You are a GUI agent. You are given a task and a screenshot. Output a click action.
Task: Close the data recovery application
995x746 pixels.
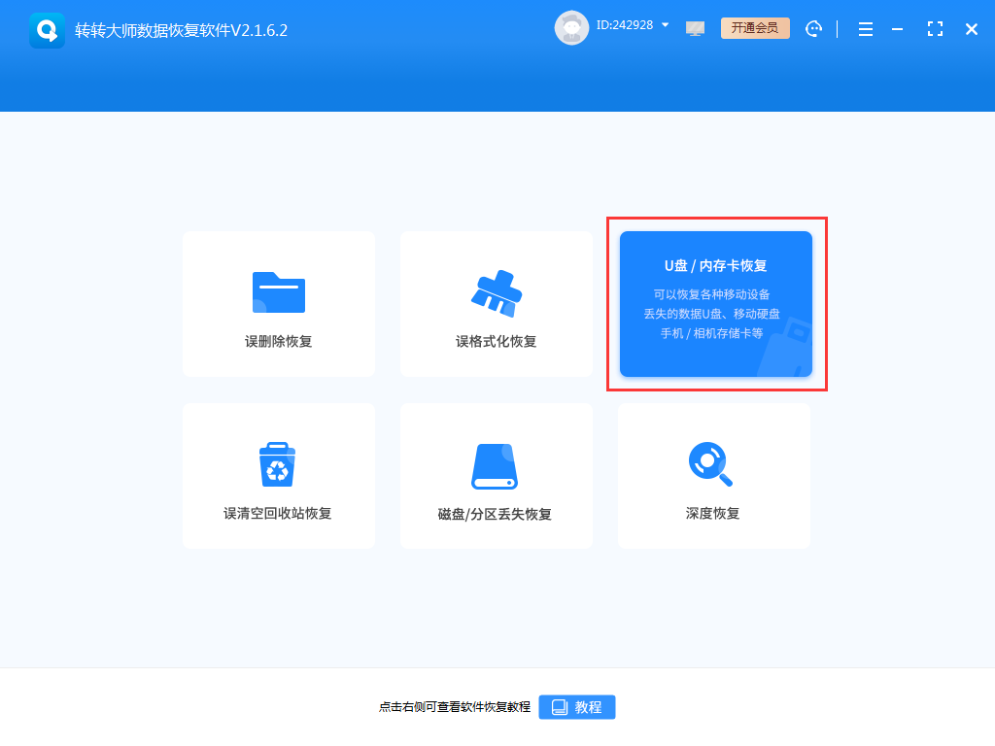coord(971,29)
